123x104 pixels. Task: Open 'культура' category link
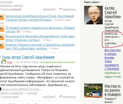32,93
